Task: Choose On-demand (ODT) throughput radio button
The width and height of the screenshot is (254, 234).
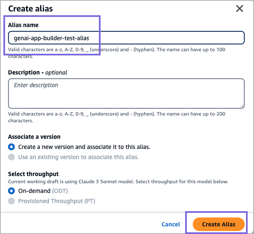Action: 11,191
